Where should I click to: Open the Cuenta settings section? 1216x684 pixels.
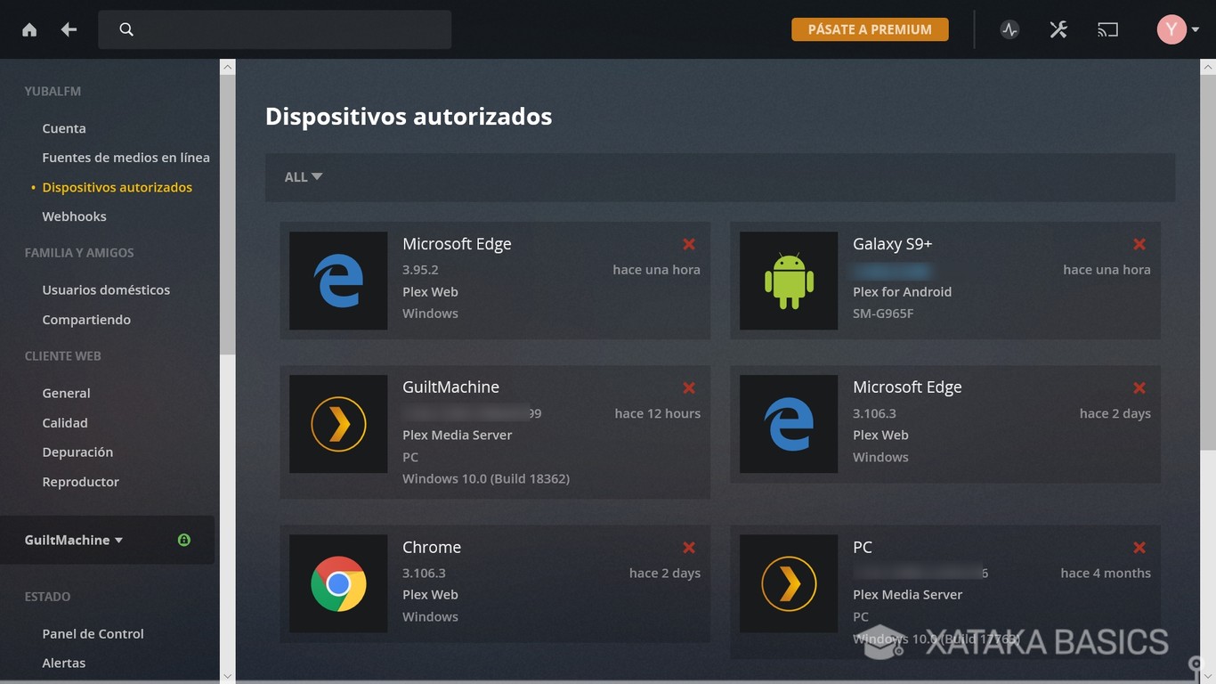pos(63,127)
